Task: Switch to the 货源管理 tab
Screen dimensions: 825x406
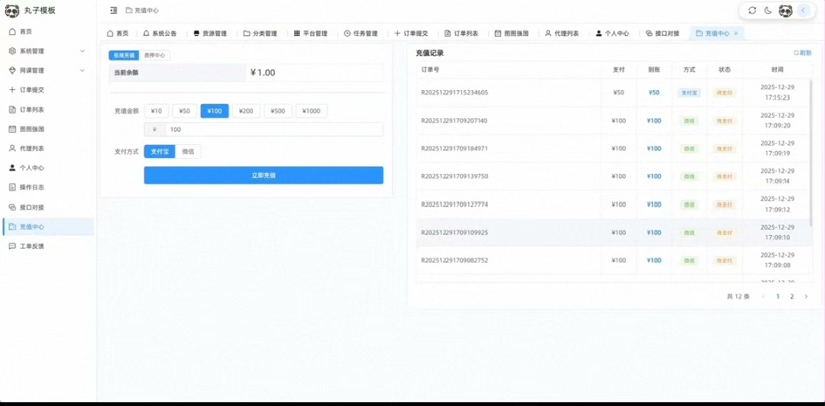Action: point(210,34)
